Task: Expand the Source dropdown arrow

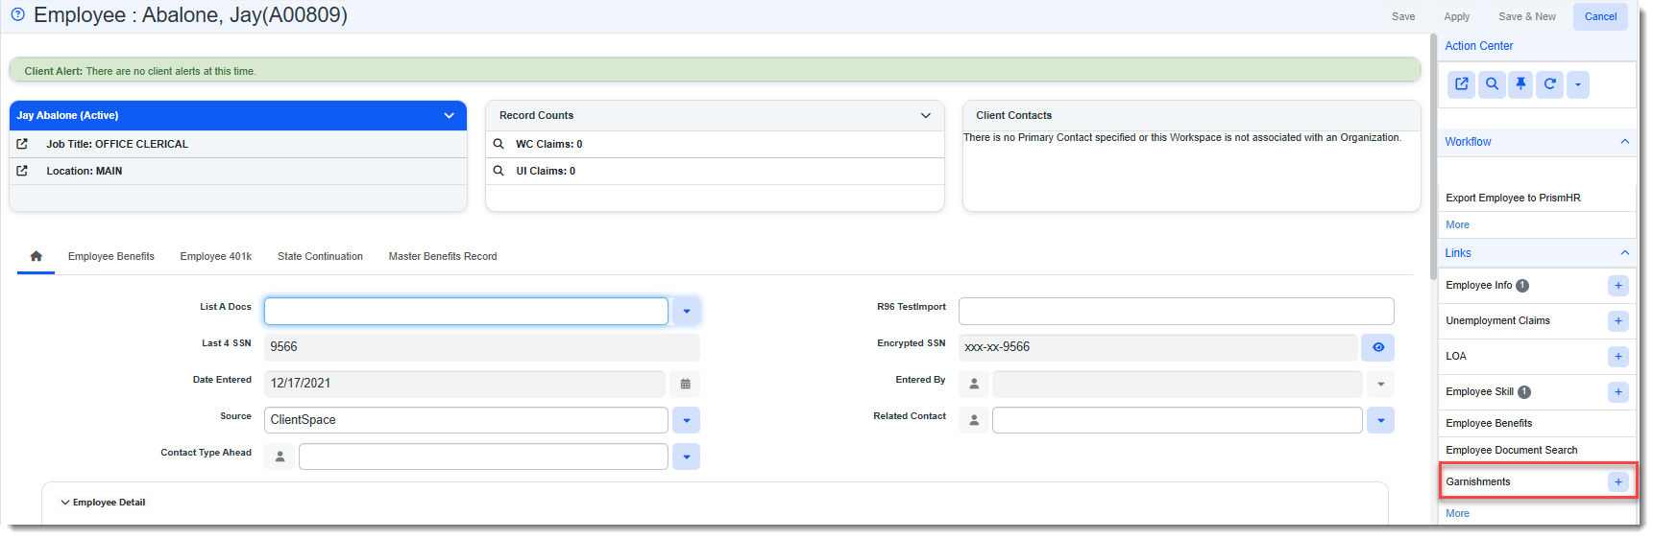Action: pyautogui.click(x=686, y=420)
